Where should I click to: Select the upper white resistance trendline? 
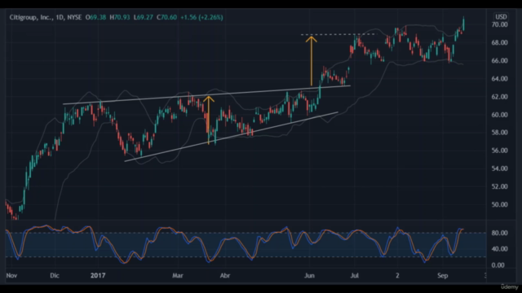coord(206,95)
